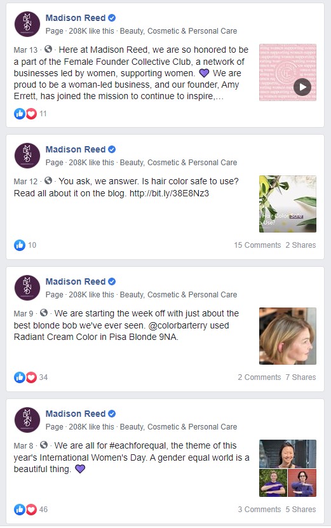
Task: Click the Madison Reed avatar on Mar 12 post
Action: point(27,156)
